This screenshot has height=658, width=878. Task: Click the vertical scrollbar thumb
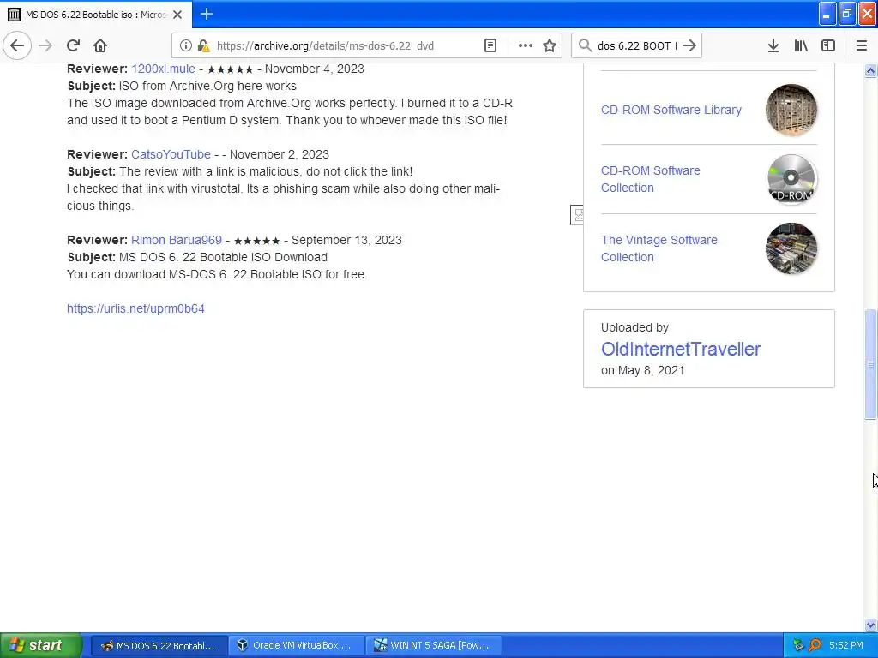click(871, 363)
